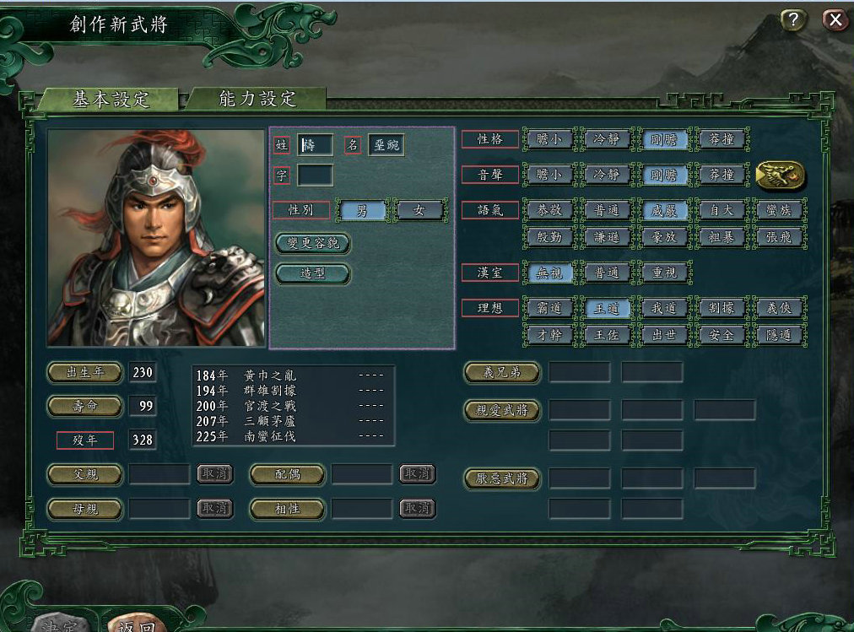Set 漢室 attitude to 重視
The image size is (854, 632).
click(x=664, y=273)
